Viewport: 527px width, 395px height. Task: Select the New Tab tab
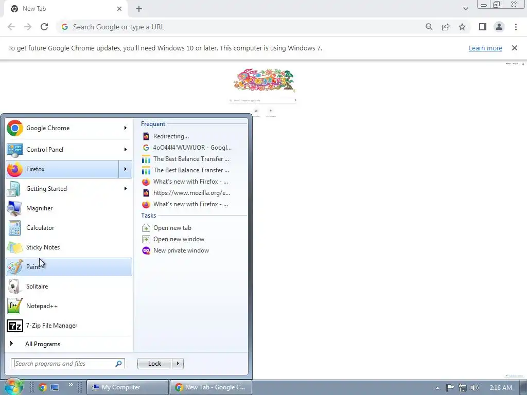click(65, 9)
